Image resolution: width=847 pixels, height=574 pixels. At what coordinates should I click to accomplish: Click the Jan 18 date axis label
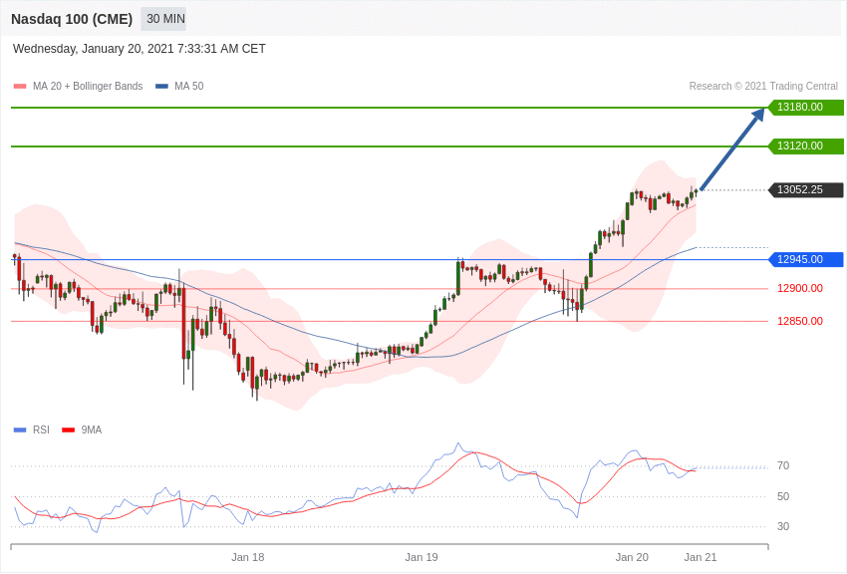click(x=248, y=557)
